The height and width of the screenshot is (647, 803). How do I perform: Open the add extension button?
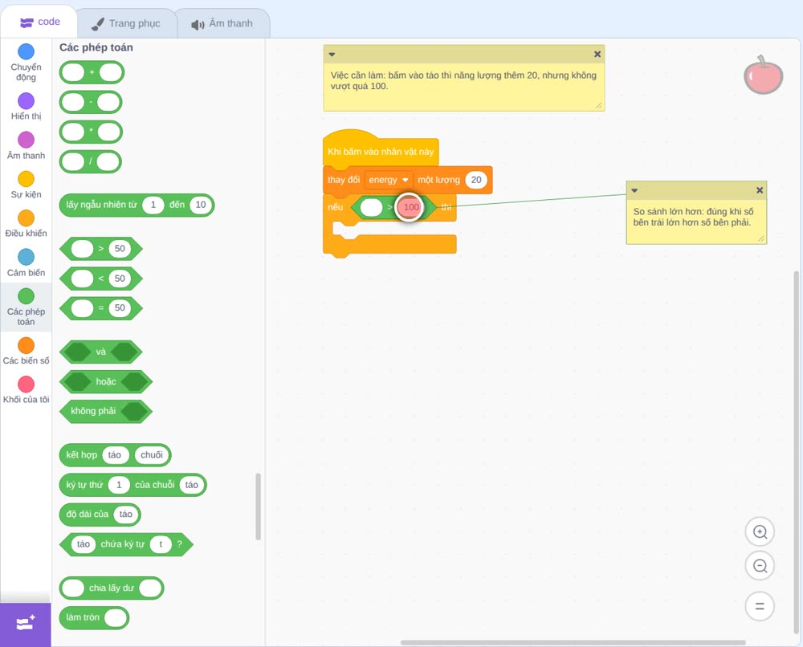(x=26, y=625)
